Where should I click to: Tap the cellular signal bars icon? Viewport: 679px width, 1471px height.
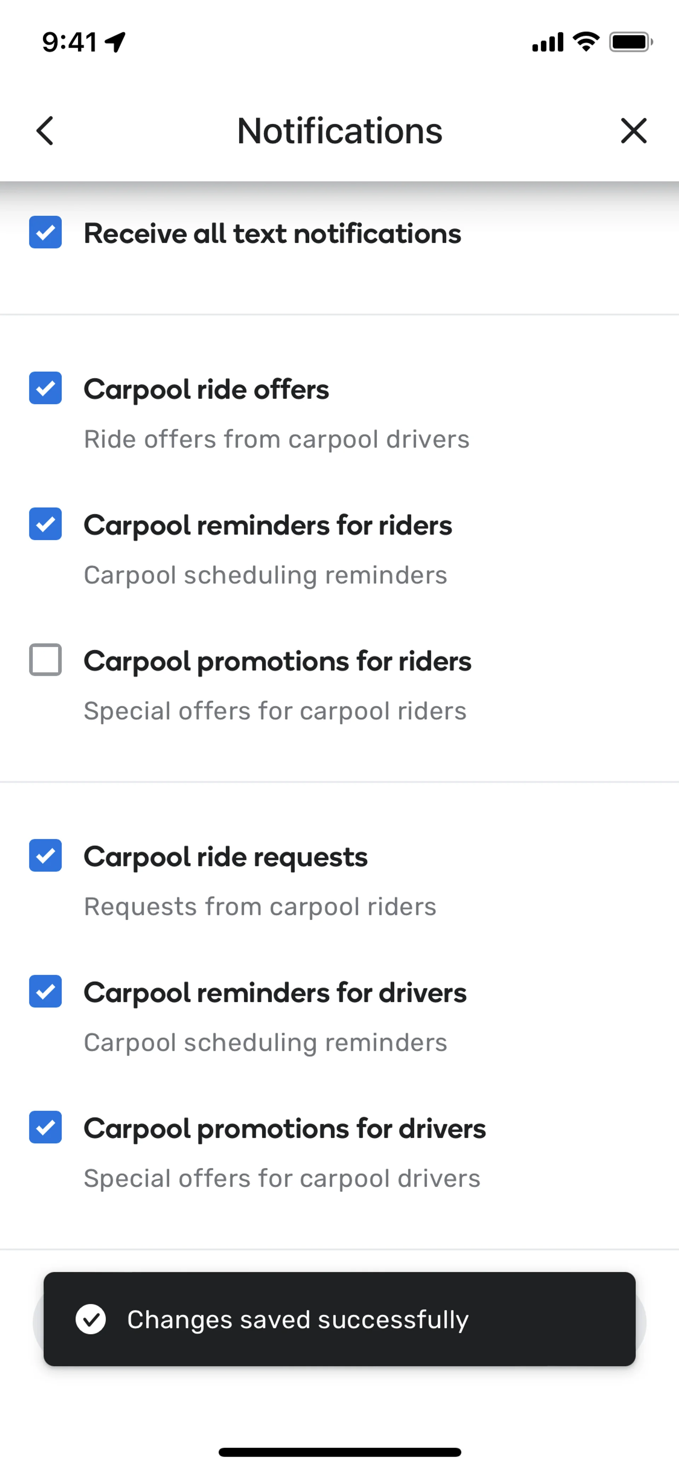(548, 42)
